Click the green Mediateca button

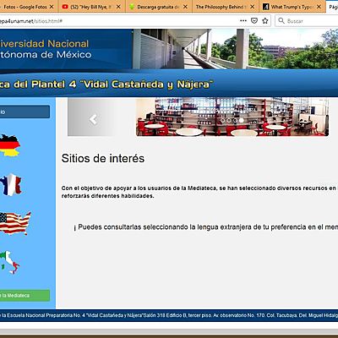click(25, 296)
